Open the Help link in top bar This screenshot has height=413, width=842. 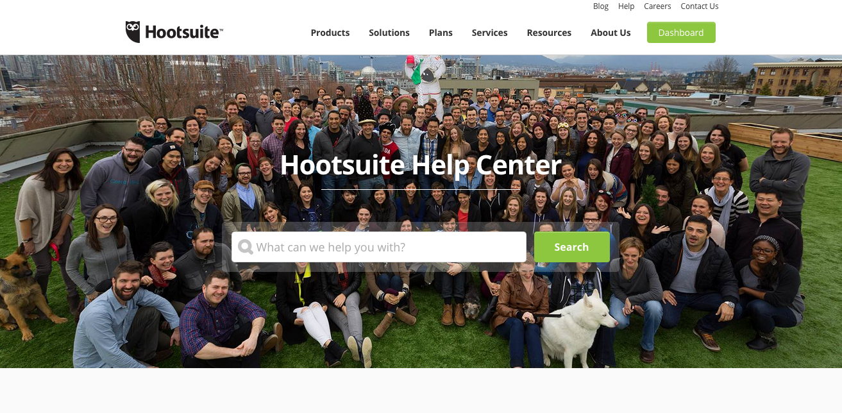(626, 6)
